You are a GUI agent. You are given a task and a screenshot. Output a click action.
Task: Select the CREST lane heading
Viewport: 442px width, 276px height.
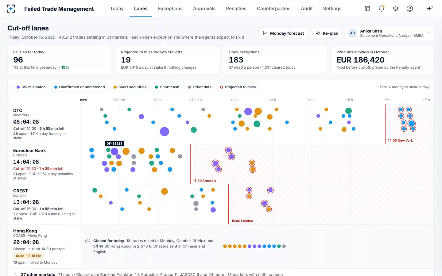pyautogui.click(x=21, y=191)
